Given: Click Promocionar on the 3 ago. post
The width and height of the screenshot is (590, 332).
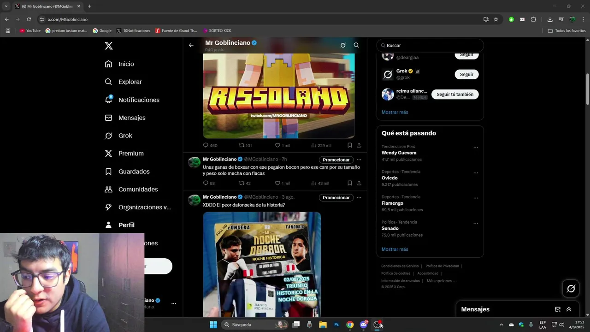Looking at the screenshot, I should [x=336, y=198].
